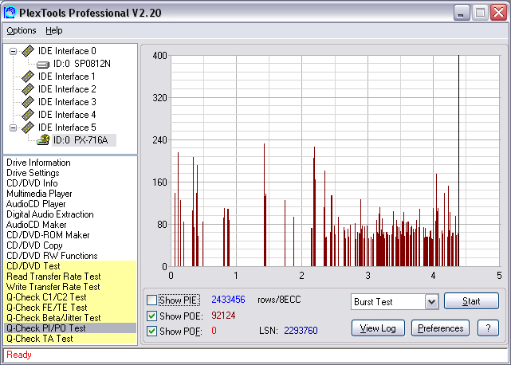Screen dimensions: 511x365
Task: Click the PlexTools title bar app icon
Action: 10,13
